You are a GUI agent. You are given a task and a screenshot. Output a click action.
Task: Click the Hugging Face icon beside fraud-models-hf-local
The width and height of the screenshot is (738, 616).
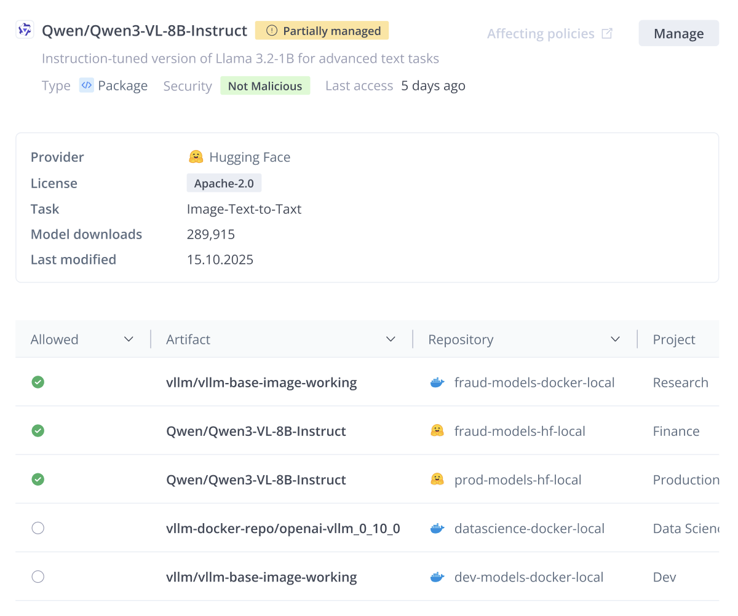pyautogui.click(x=437, y=430)
